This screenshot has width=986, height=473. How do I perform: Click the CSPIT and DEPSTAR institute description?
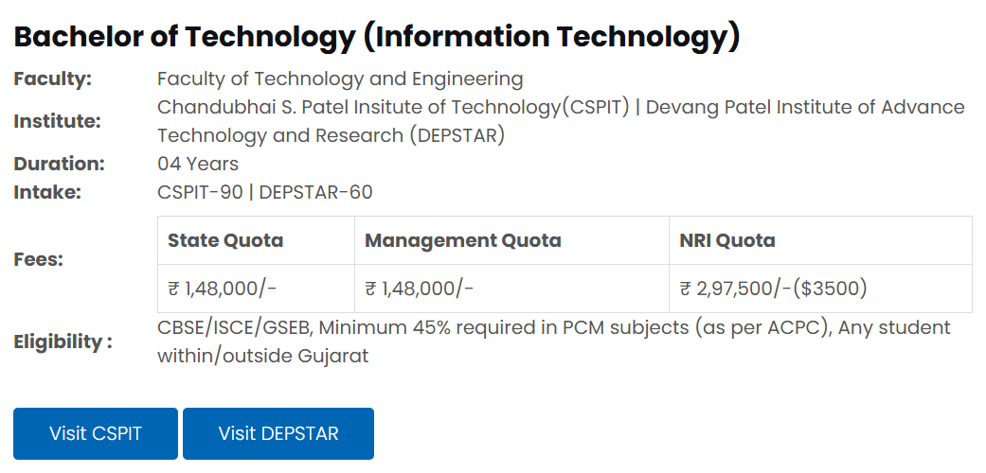[561, 121]
